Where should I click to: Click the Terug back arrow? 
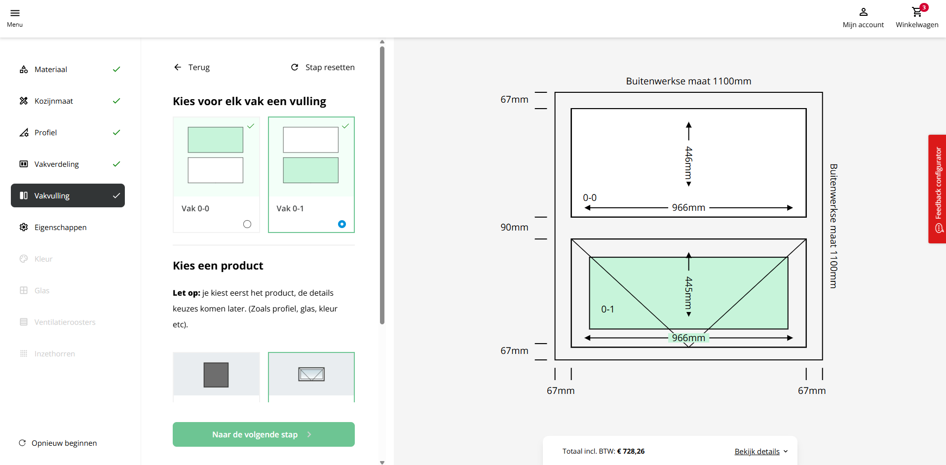[178, 67]
